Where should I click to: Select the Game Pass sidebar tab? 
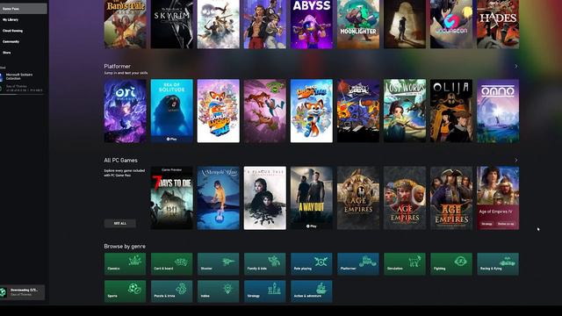coord(24,9)
